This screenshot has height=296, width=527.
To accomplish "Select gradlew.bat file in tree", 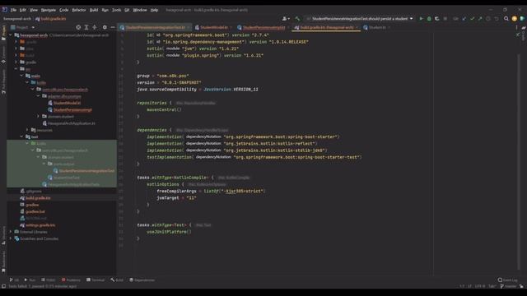I will click(35, 212).
